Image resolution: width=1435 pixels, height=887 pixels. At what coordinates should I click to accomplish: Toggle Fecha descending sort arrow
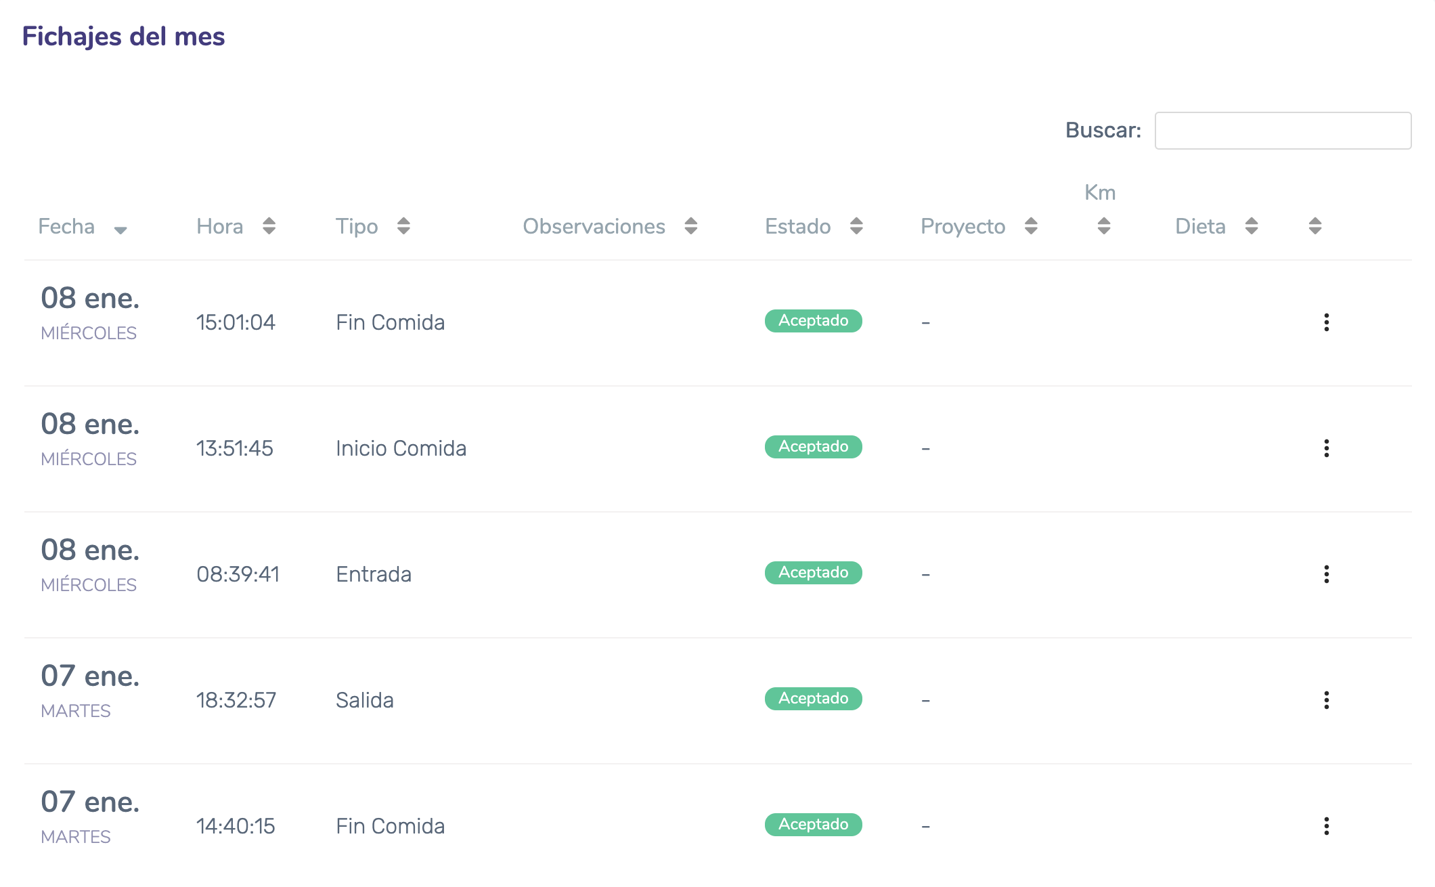pos(120,230)
